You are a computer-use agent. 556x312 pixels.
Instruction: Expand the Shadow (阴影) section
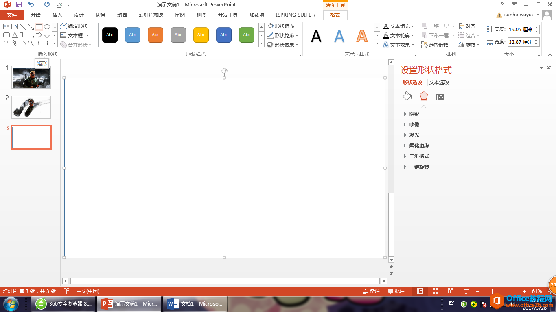pos(414,114)
